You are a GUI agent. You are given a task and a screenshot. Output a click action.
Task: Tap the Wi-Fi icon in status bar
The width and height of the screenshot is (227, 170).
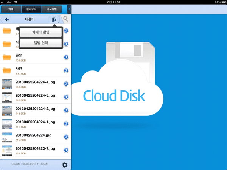[16, 2]
